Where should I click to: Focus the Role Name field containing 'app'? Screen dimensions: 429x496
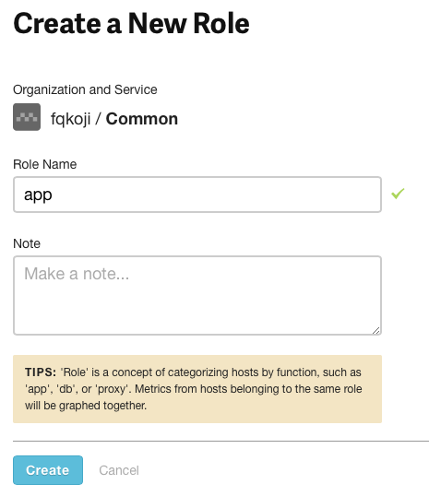coord(197,195)
